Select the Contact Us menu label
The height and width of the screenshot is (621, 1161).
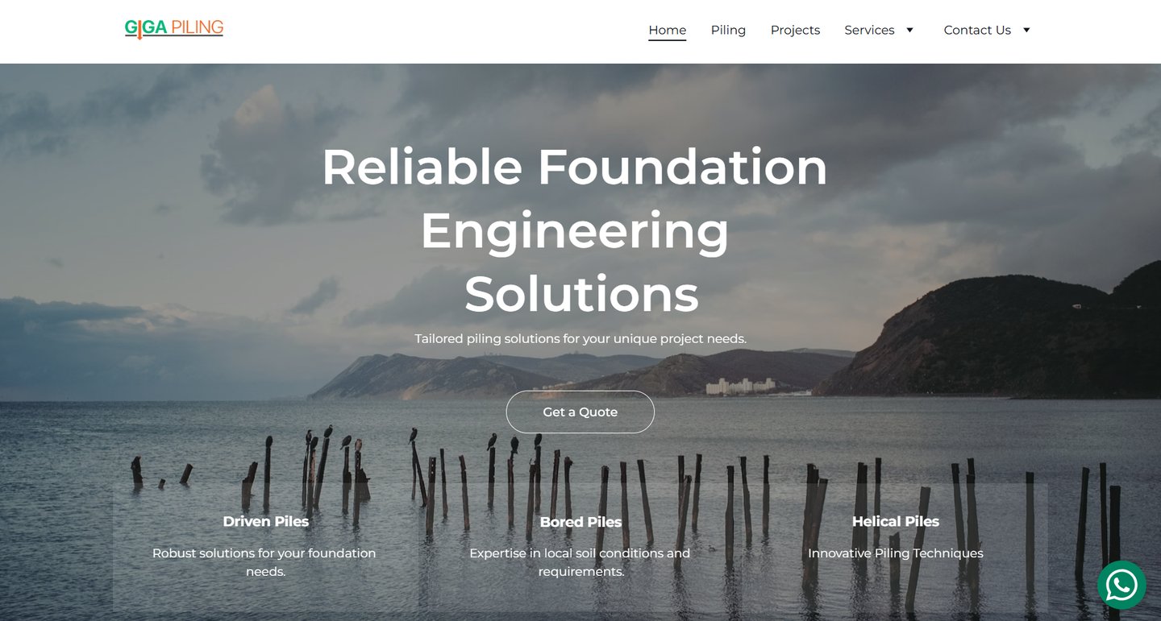(977, 30)
